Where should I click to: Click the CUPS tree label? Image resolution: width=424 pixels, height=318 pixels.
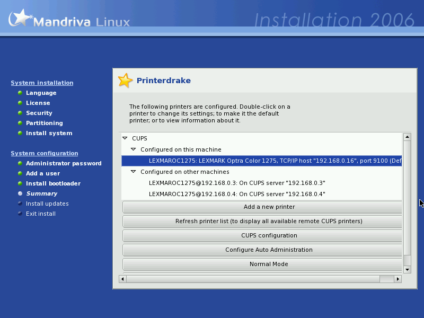click(139, 138)
